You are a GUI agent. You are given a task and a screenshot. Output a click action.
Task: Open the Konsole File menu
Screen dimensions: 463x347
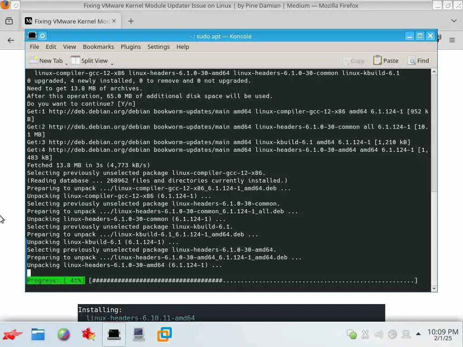[34, 47]
